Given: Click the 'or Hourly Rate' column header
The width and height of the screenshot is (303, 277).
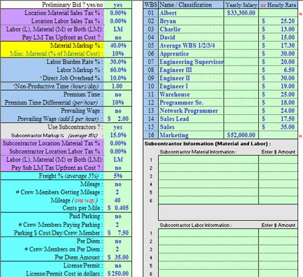Looking at the screenshot, I should 278,5.
